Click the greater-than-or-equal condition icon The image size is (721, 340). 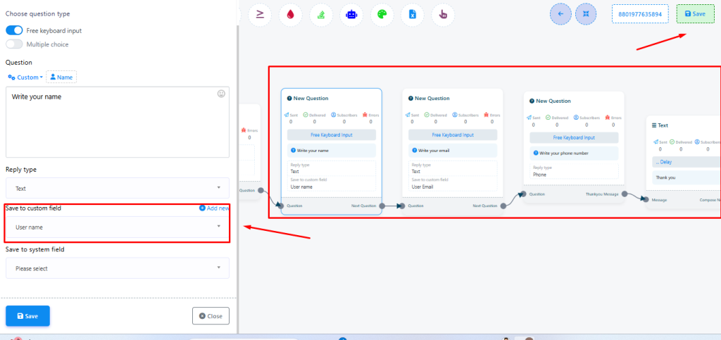(x=260, y=14)
